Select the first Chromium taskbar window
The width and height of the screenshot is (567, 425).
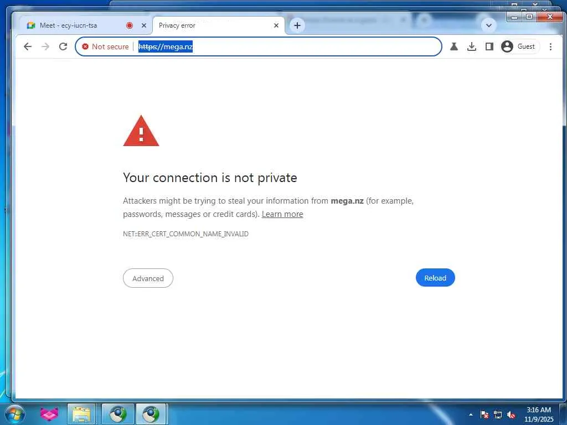(x=118, y=414)
